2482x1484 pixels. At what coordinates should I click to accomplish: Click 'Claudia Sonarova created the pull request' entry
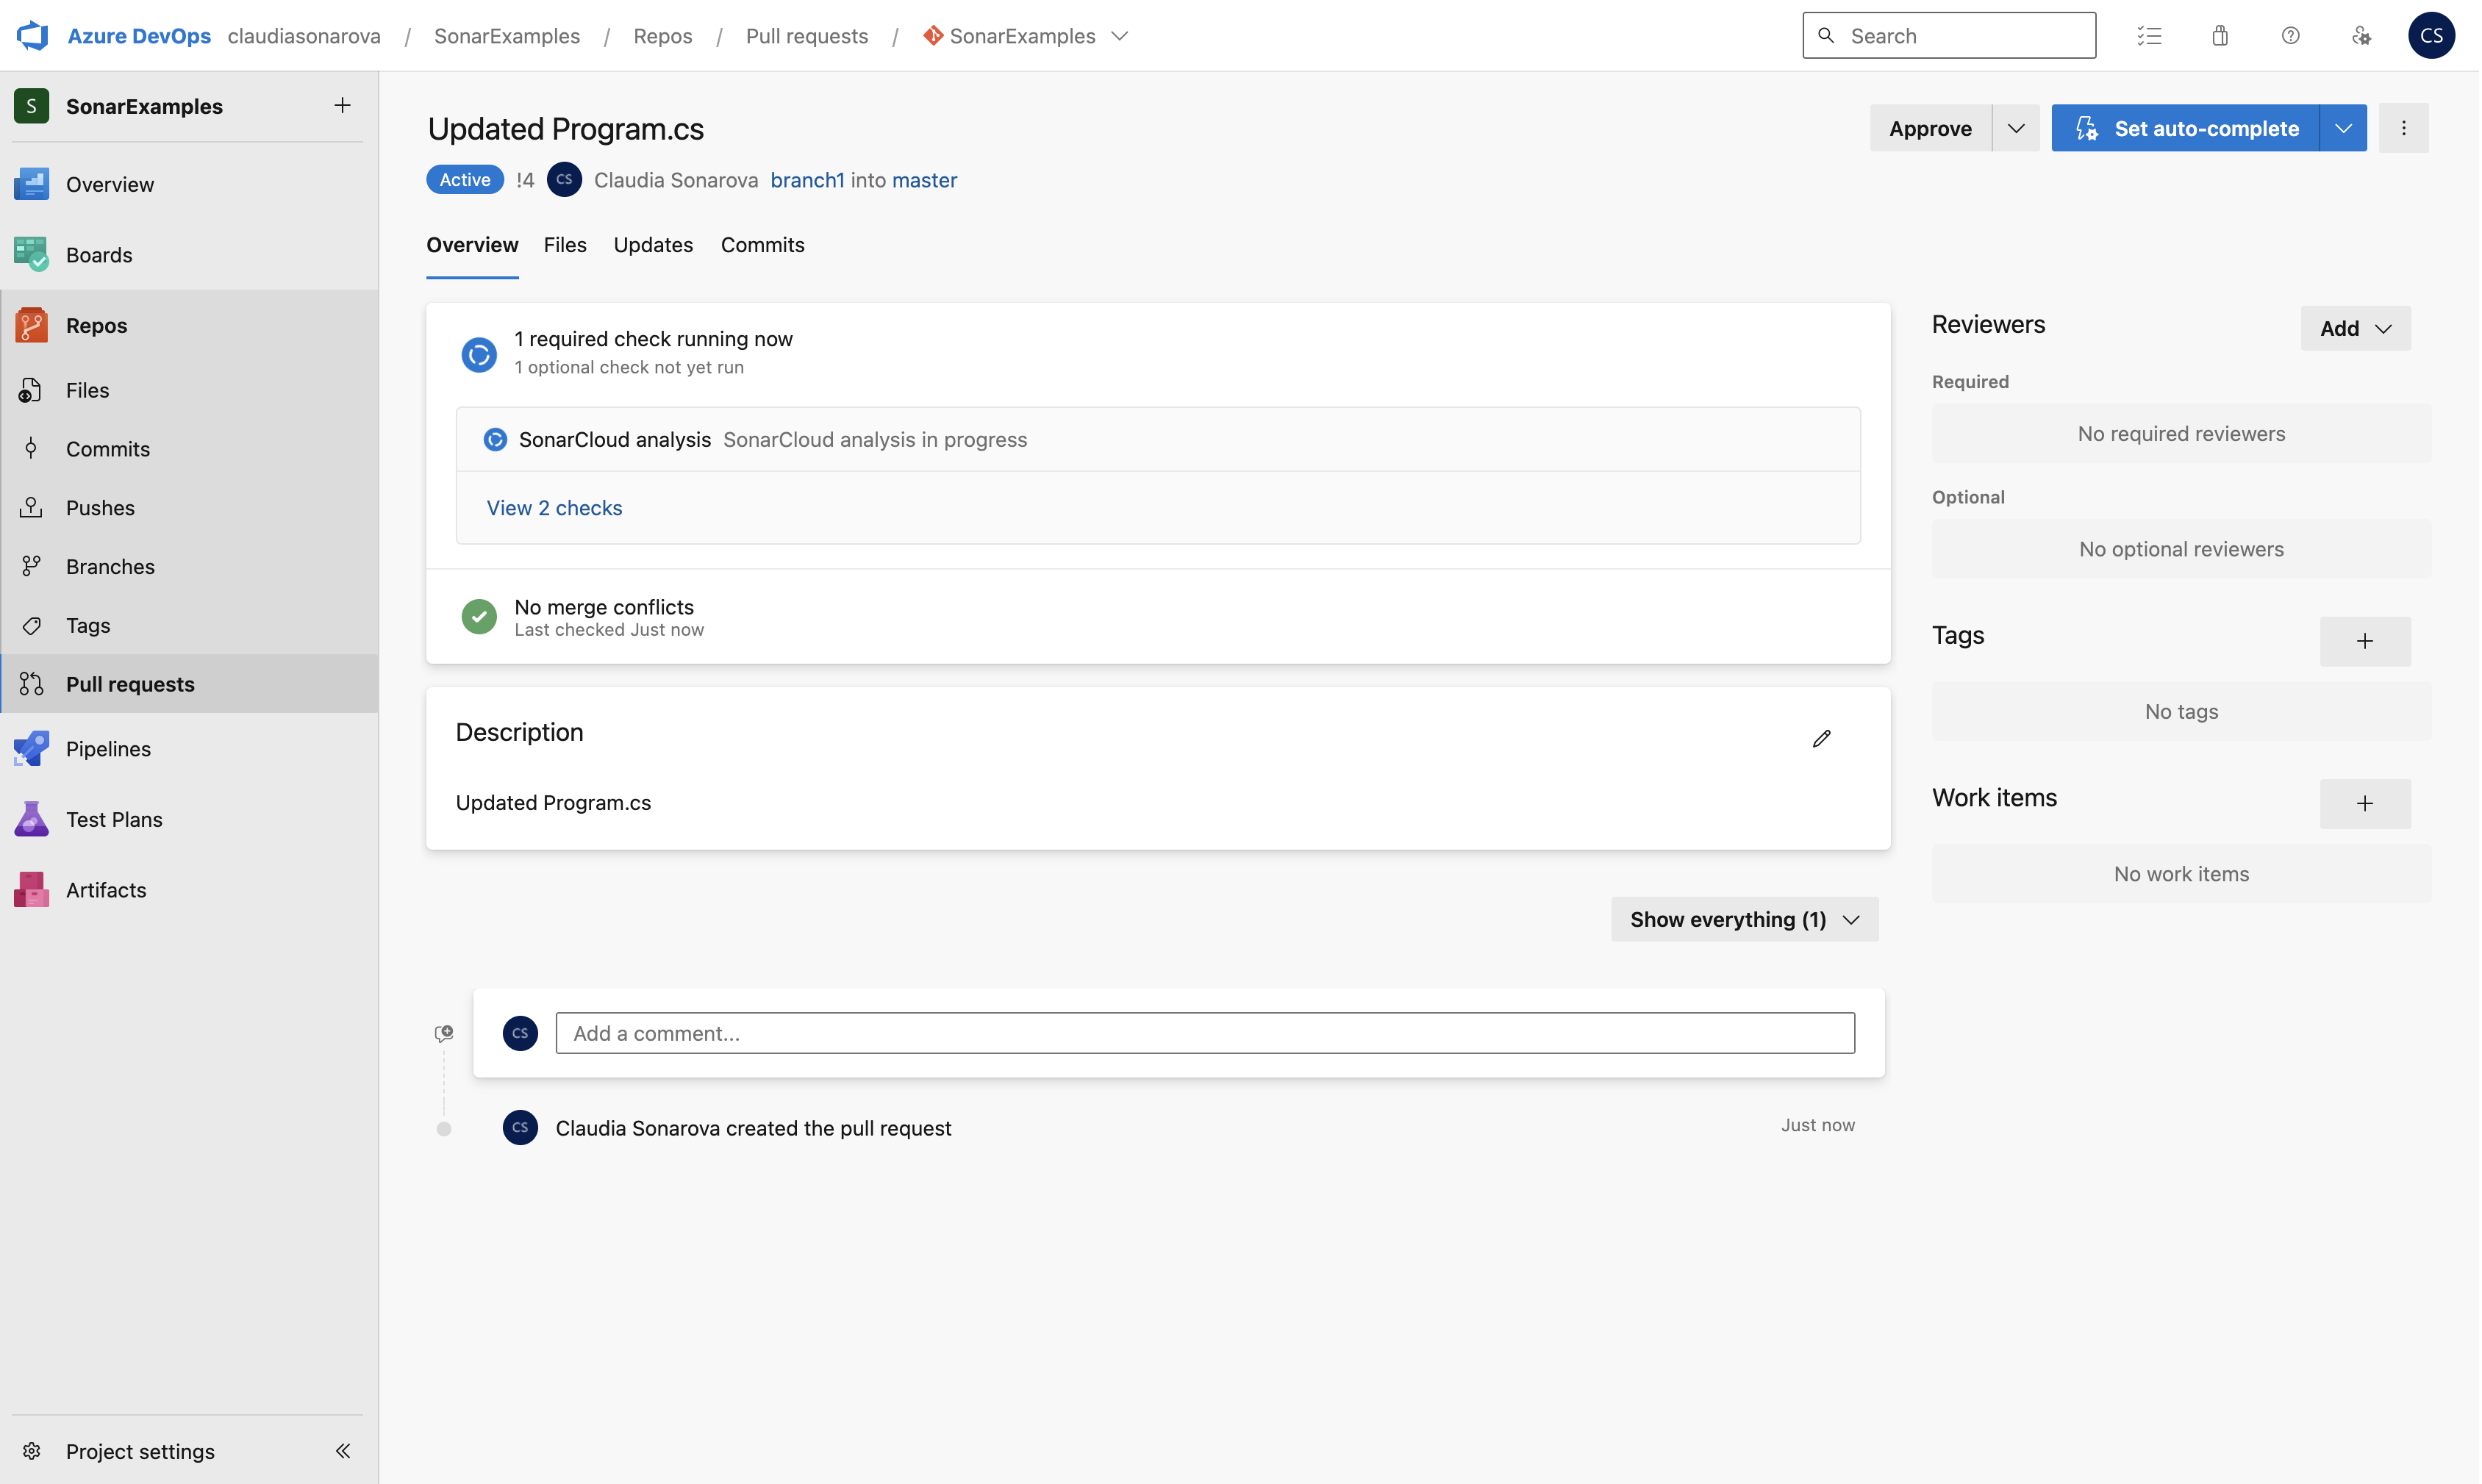[753, 1128]
